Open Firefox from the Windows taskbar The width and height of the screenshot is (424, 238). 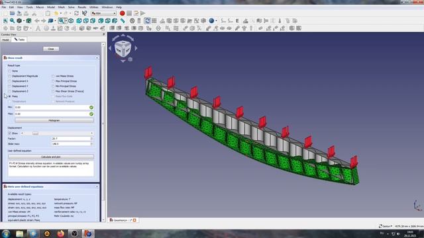pos(60,233)
